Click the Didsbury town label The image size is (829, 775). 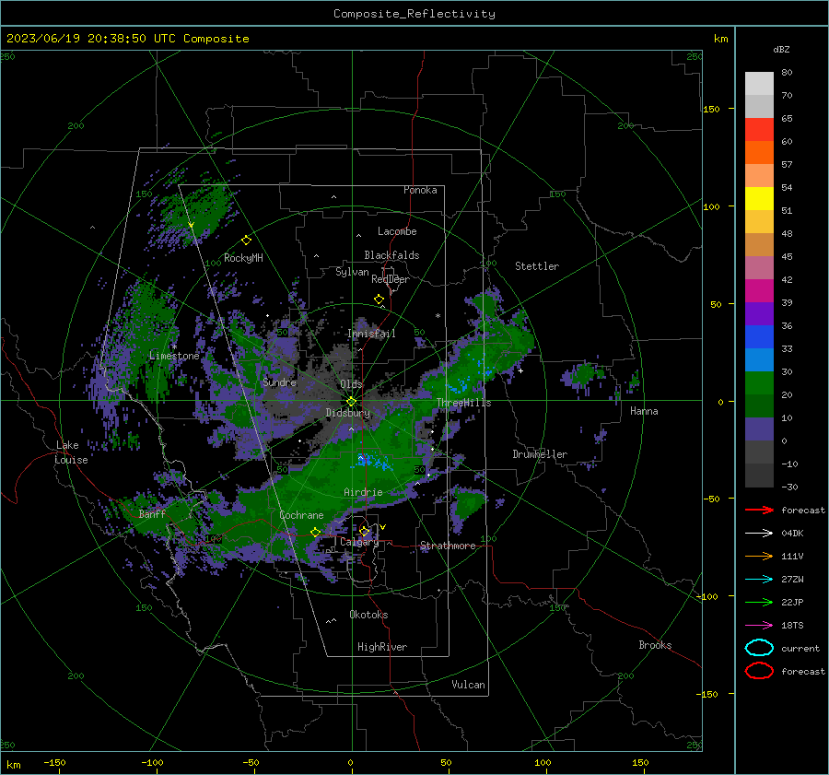point(347,413)
